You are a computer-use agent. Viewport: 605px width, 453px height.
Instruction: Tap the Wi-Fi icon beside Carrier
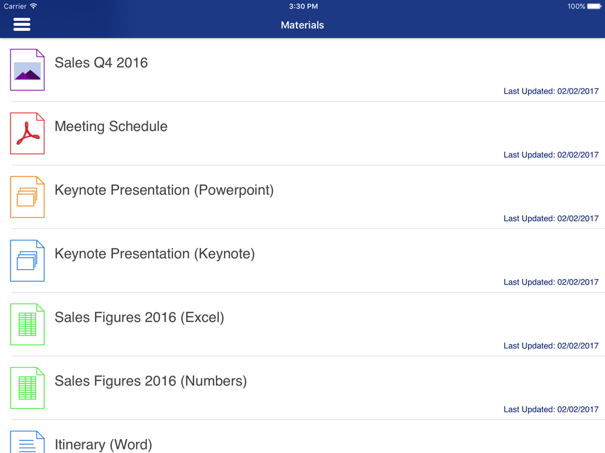33,6
